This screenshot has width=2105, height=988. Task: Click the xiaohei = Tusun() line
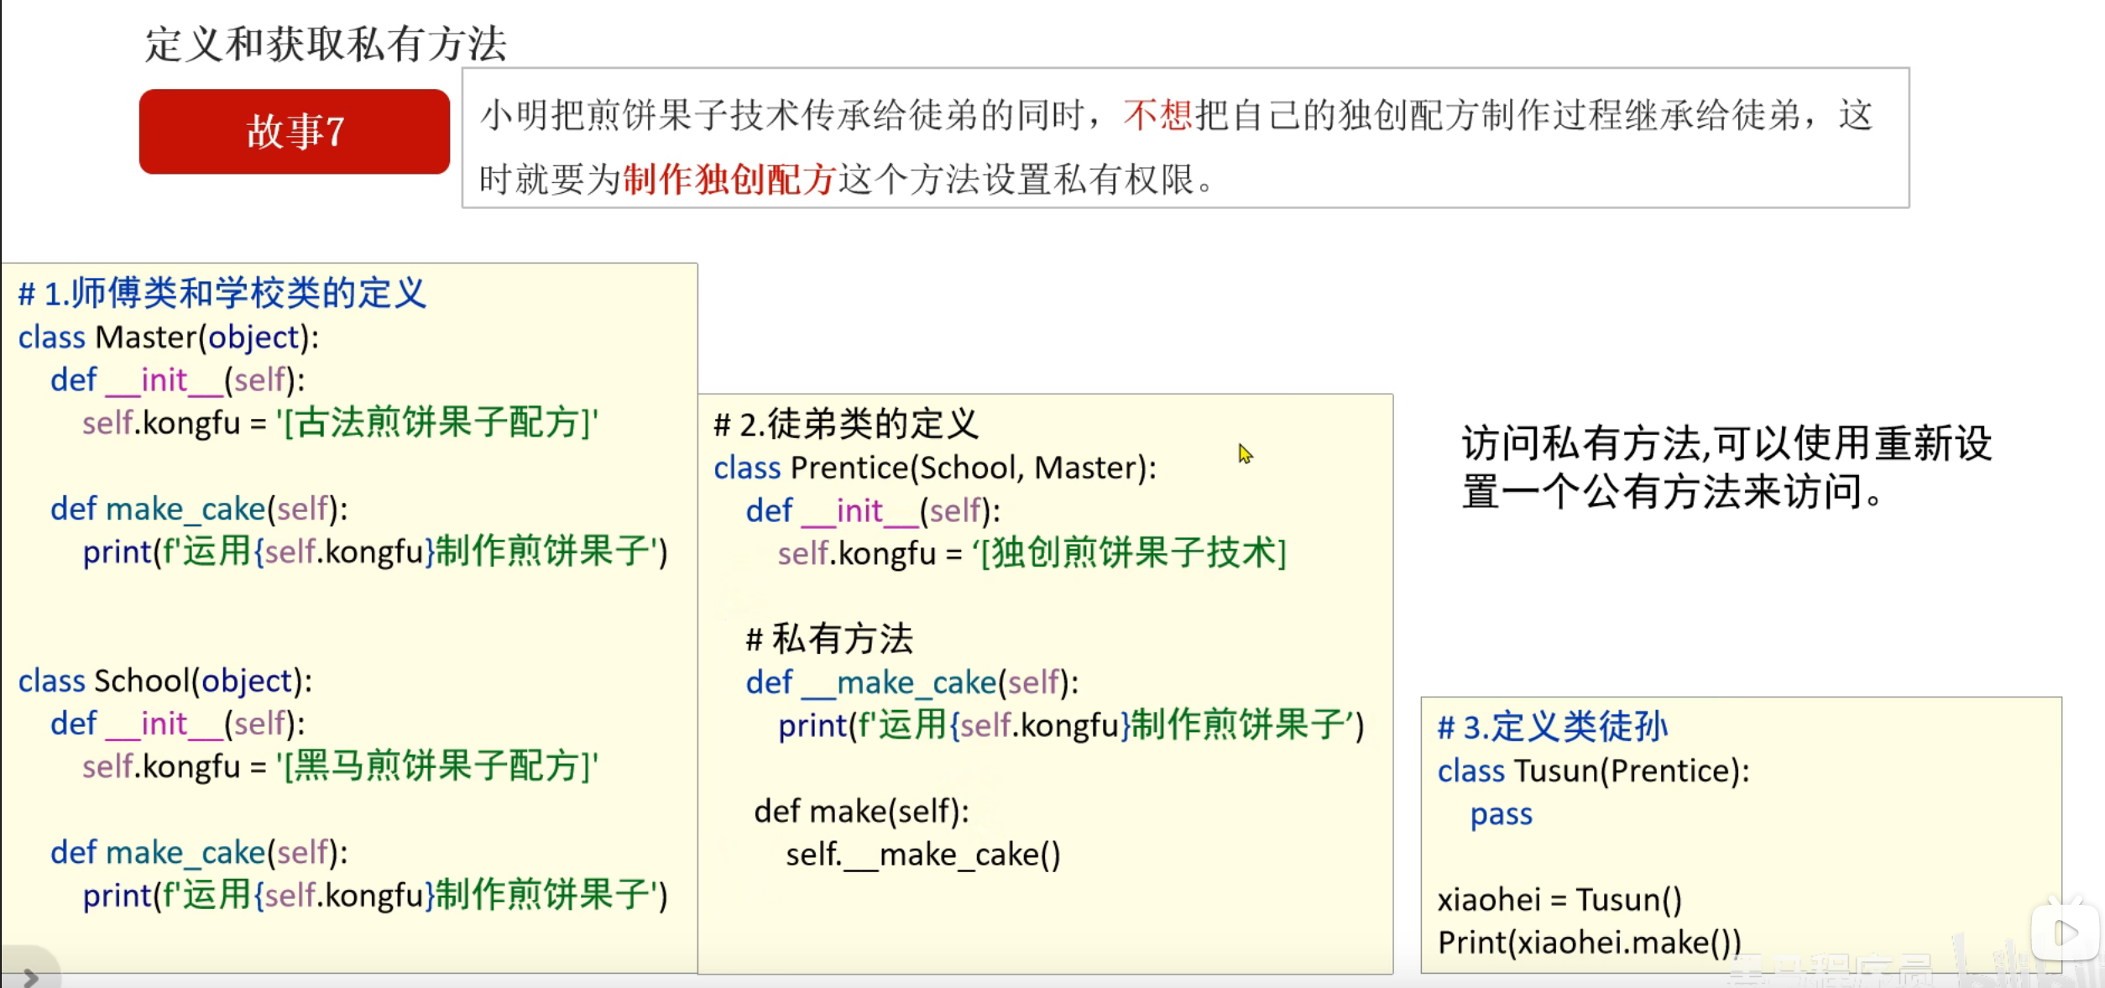click(1559, 900)
